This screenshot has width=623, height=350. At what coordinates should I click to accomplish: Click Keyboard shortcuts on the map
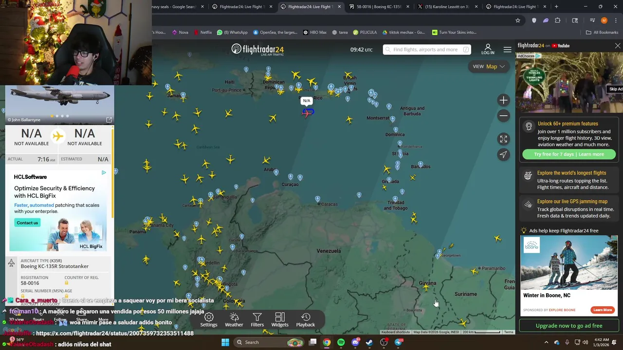point(395,332)
